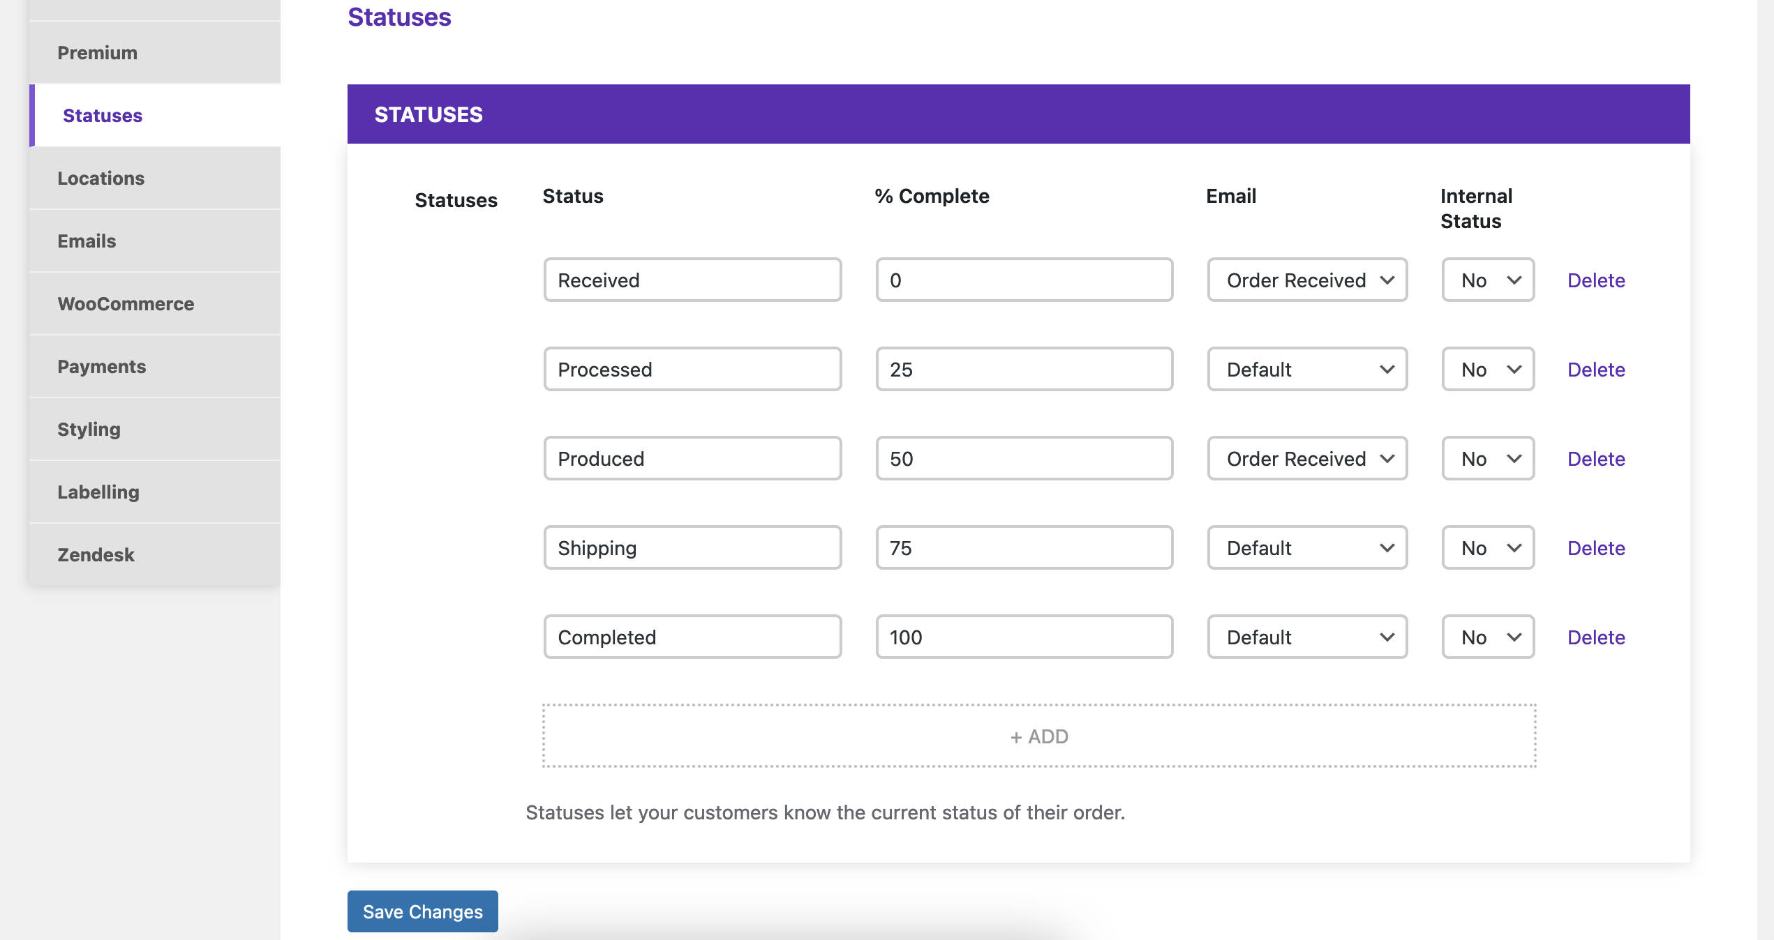Click the Save Changes button
Viewport: 1774px width, 940px height.
pos(422,911)
